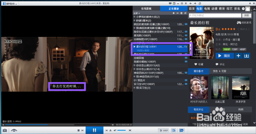Image resolution: width=256 pixels, height=134 pixels.
Task: Toggle playlist loop mode icon
Action: click(x=185, y=13)
